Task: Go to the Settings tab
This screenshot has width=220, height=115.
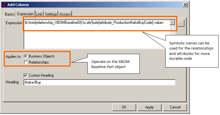Action: pyautogui.click(x=51, y=14)
